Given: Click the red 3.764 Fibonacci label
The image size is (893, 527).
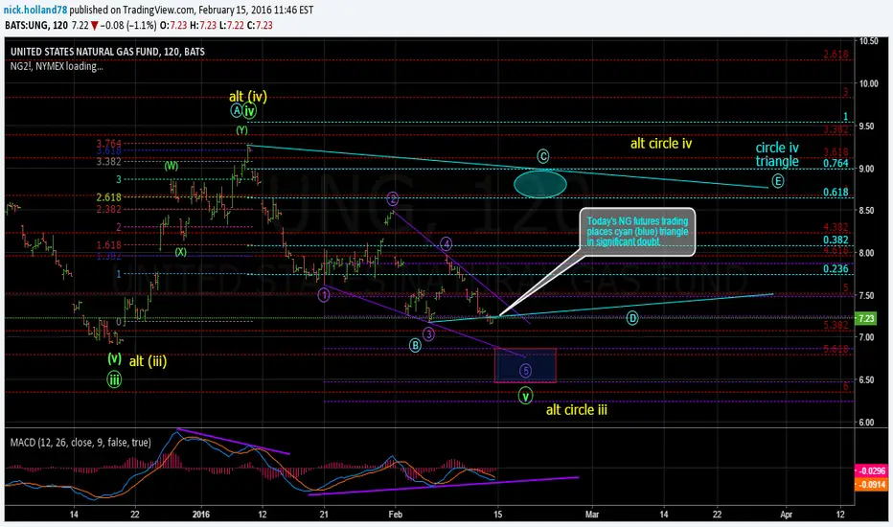Looking at the screenshot, I should coord(109,144).
